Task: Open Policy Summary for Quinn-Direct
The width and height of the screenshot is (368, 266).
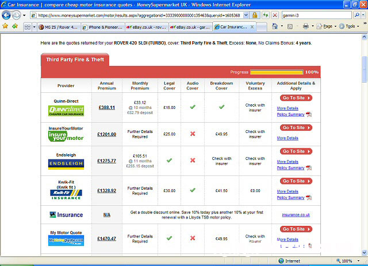Action: [290, 115]
